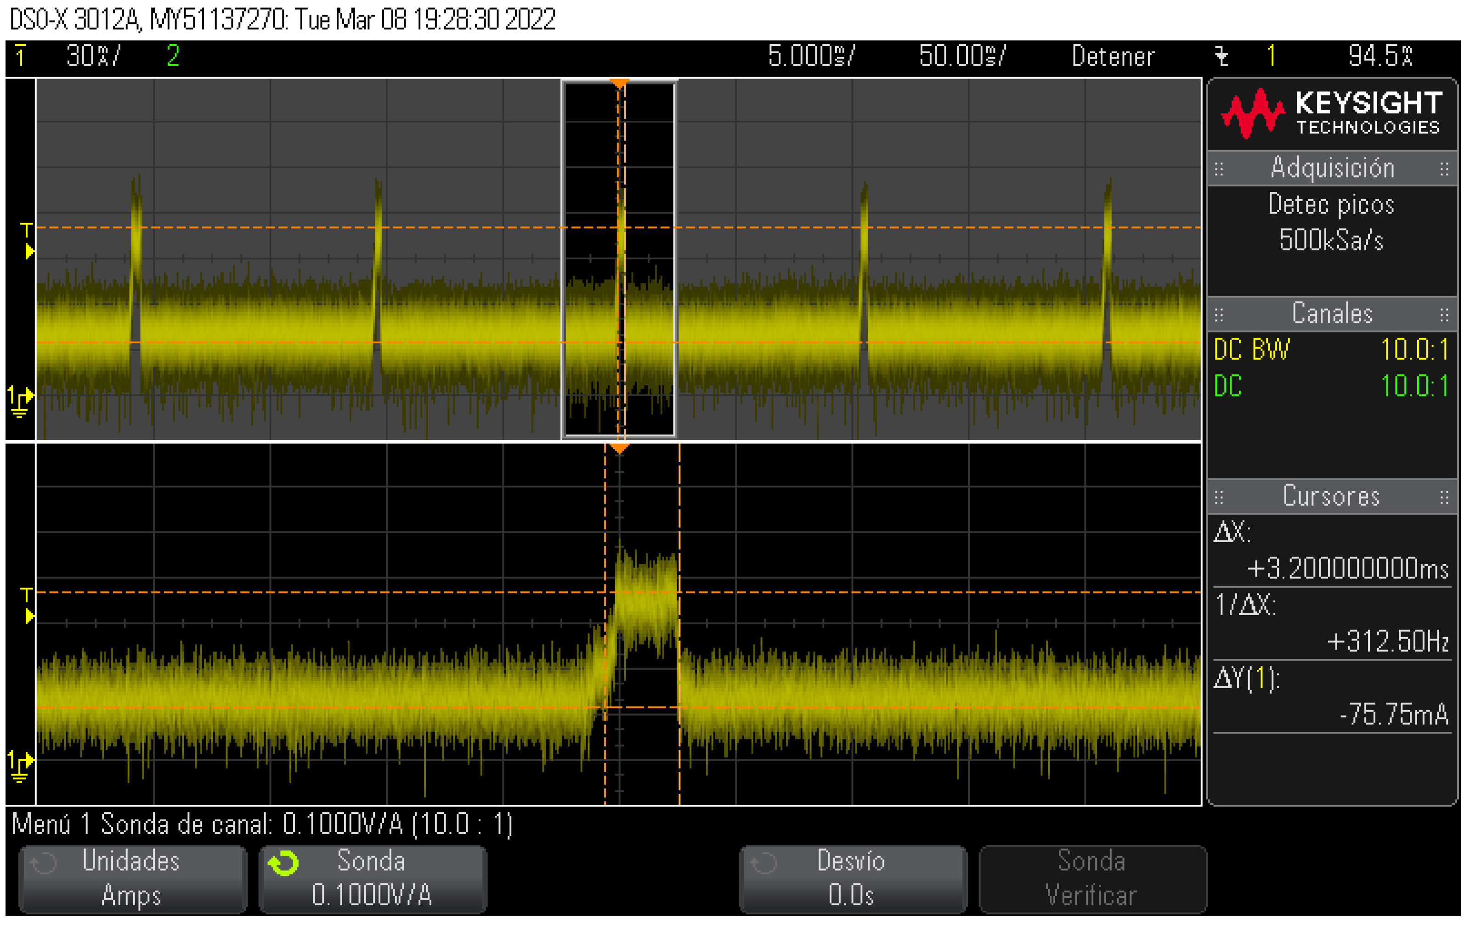1470x925 pixels.
Task: Click the Keysight Technologies logo
Action: click(1332, 113)
